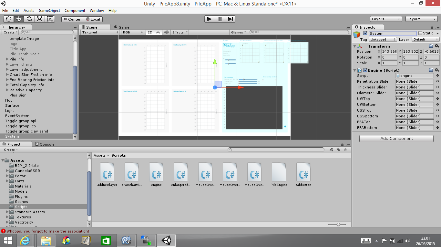The image size is (441, 247).
Task: Open the Layout dropdown
Action: pos(422,19)
